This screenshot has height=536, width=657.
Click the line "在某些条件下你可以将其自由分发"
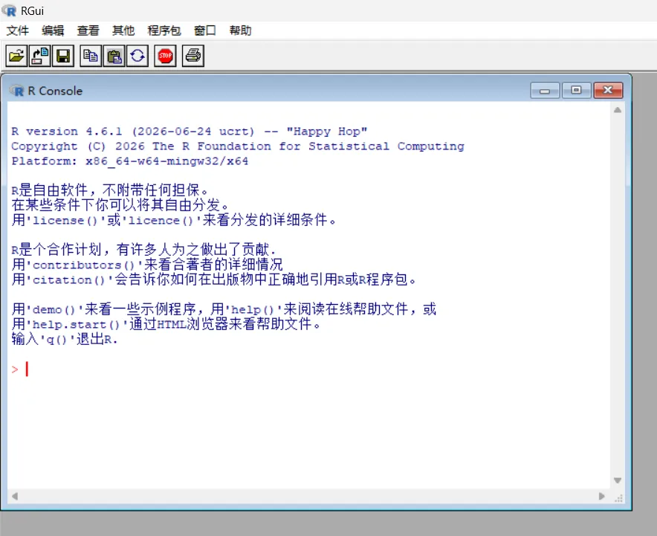pyautogui.click(x=120, y=204)
